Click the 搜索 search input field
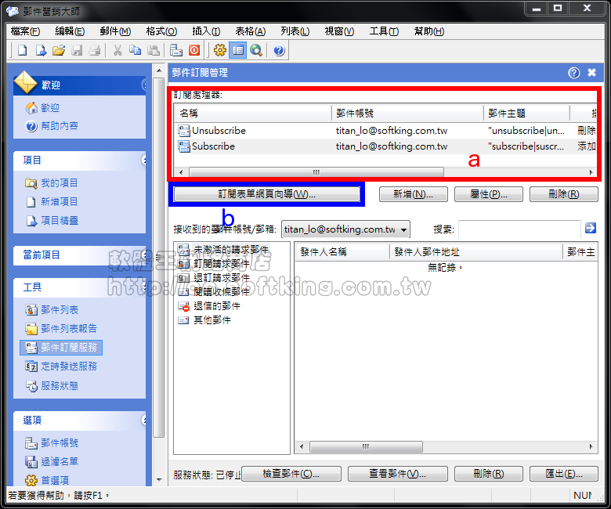611x509 pixels. coord(519,229)
